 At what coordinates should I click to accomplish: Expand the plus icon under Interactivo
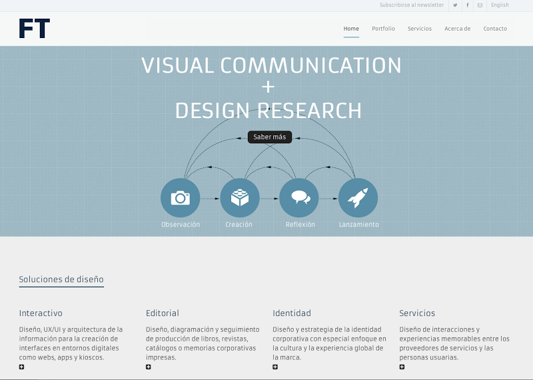coord(21,367)
